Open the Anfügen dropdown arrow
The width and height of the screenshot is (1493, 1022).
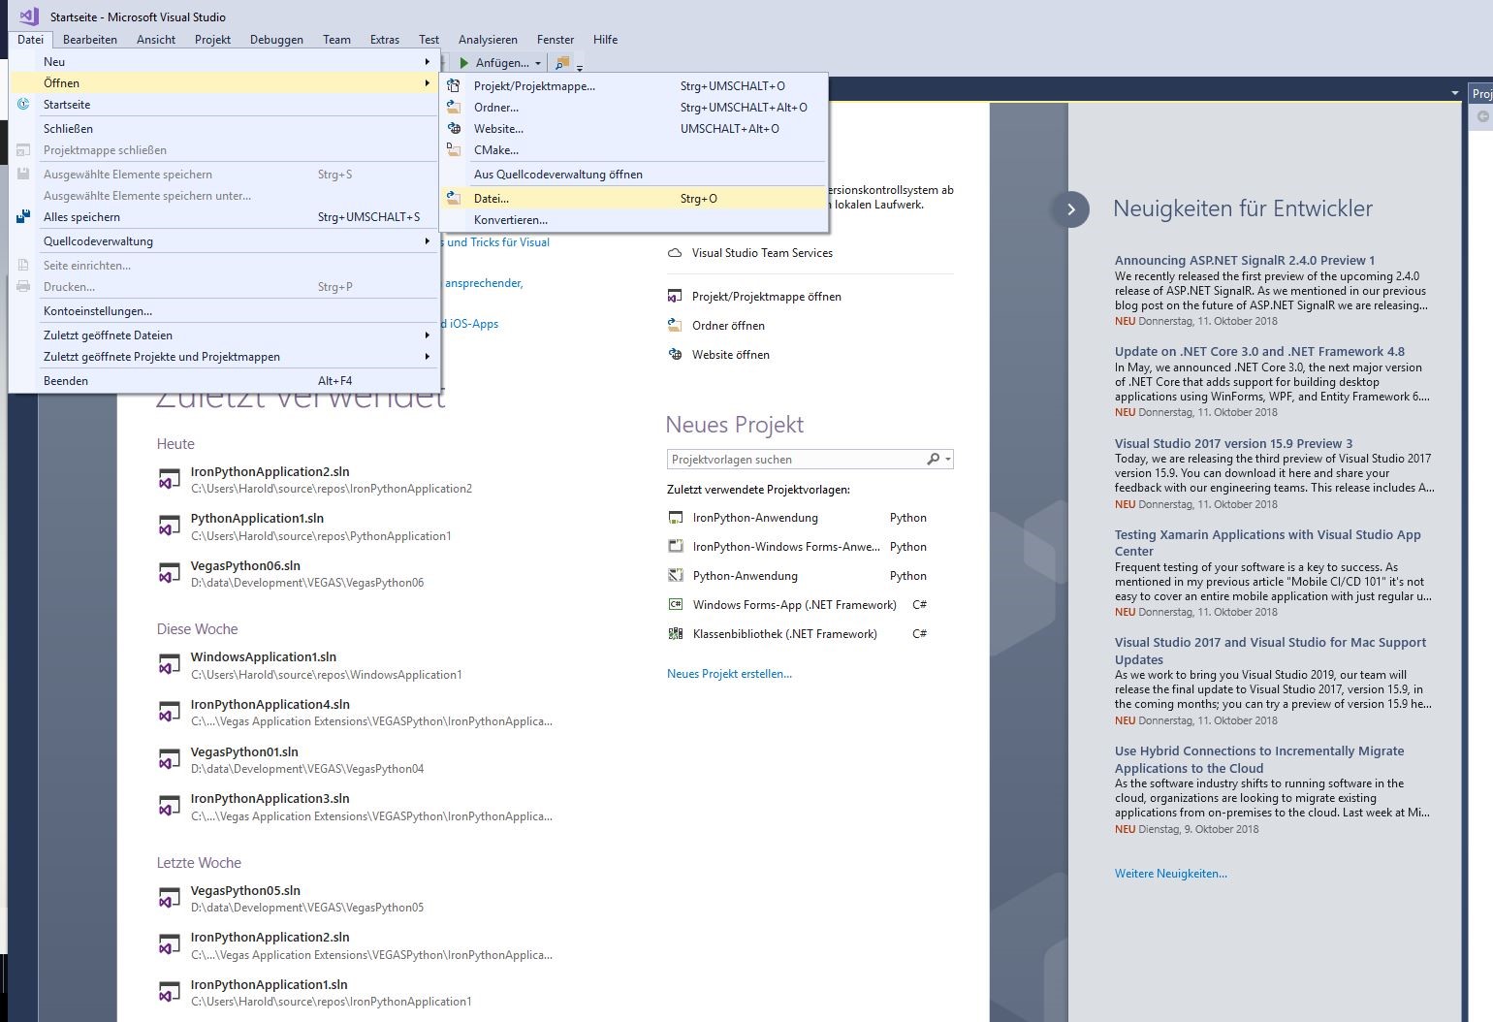tap(538, 64)
